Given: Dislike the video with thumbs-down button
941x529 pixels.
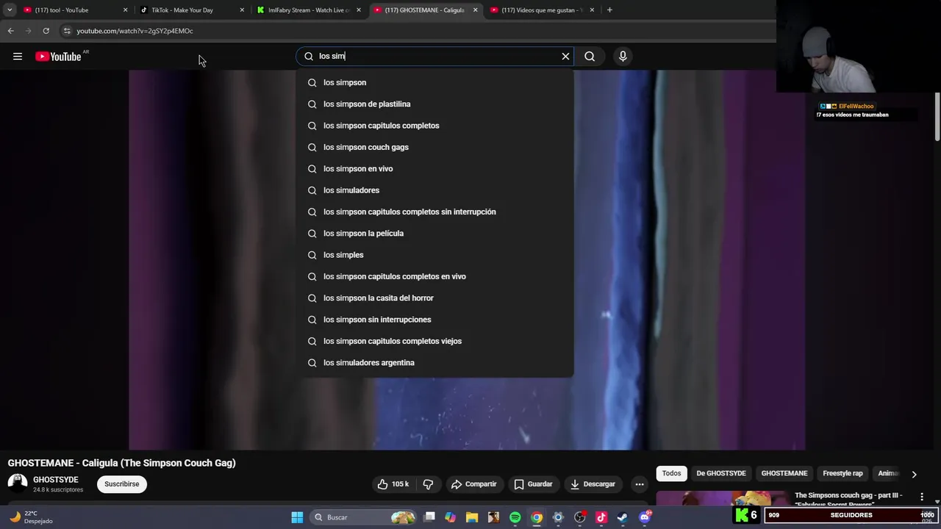Looking at the screenshot, I should click(428, 484).
